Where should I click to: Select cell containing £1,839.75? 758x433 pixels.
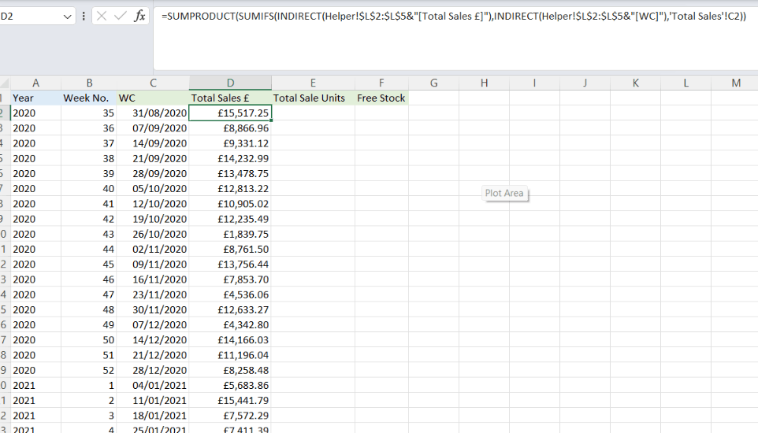pyautogui.click(x=230, y=234)
